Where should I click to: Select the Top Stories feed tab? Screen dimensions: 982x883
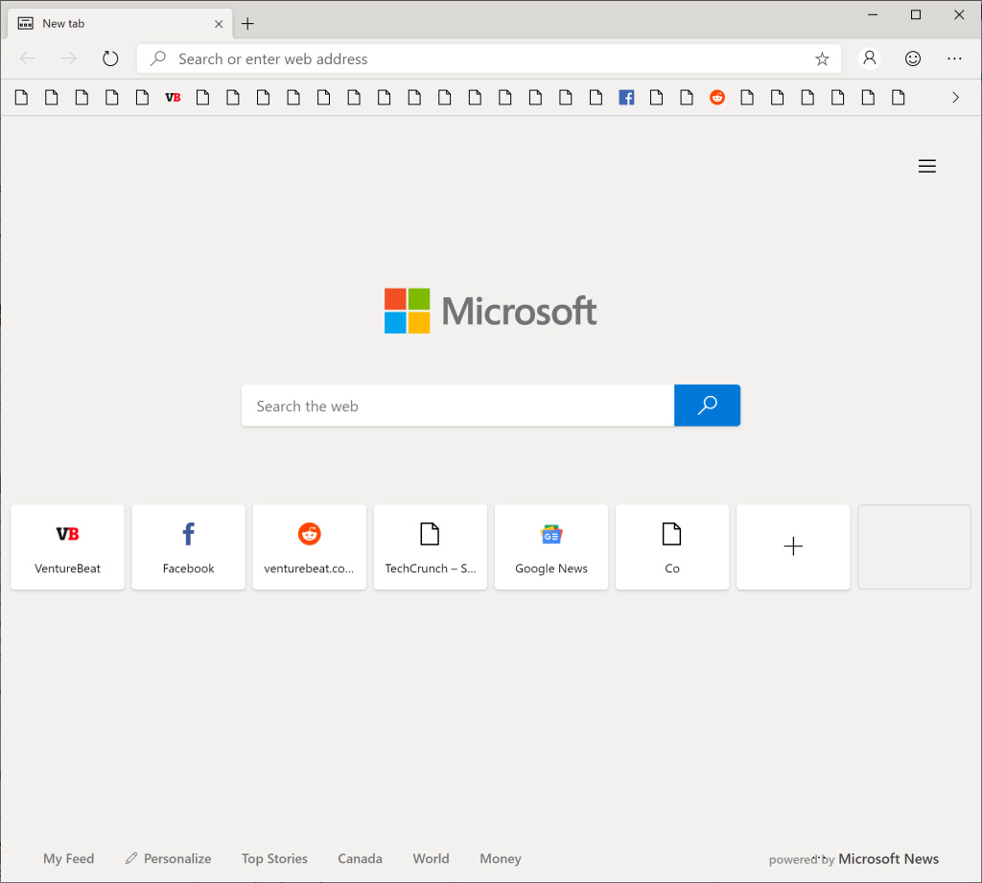(x=274, y=858)
